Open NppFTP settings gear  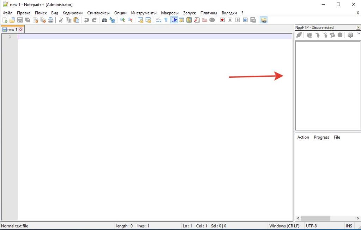click(350, 35)
